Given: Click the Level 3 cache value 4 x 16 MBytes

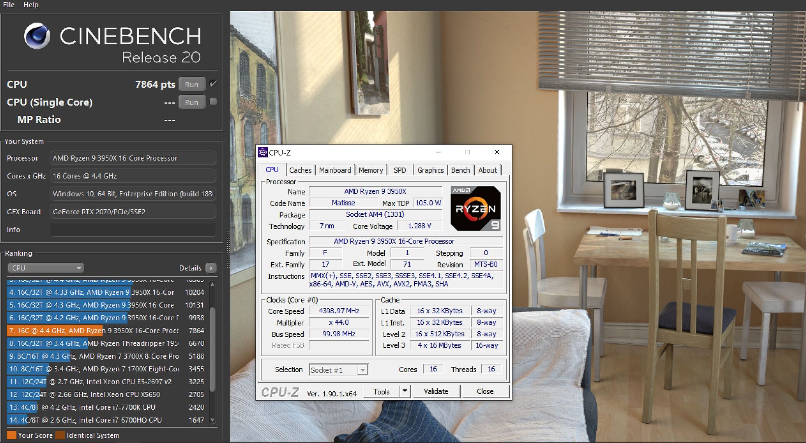Looking at the screenshot, I should [439, 346].
